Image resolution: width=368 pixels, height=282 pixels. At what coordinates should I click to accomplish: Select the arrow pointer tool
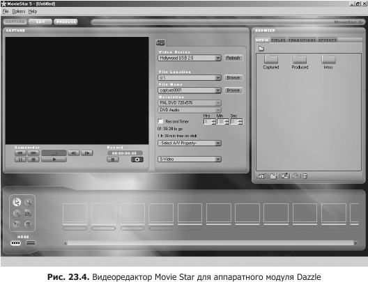click(x=17, y=202)
